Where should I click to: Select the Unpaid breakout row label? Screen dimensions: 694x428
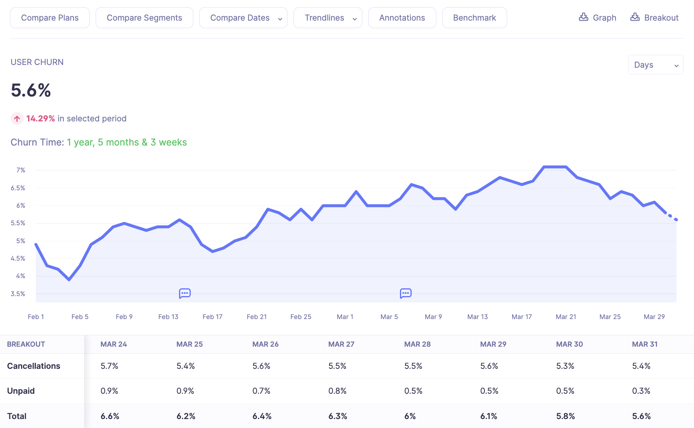tap(21, 391)
